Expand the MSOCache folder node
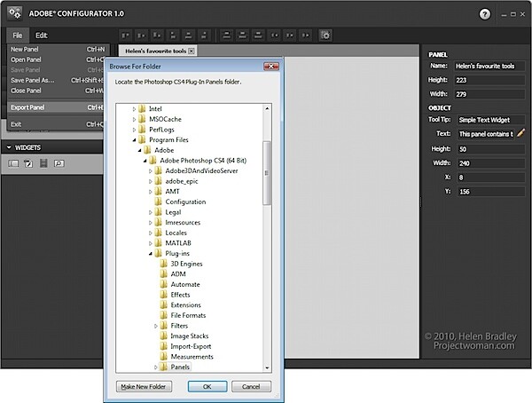 [x=134, y=119]
